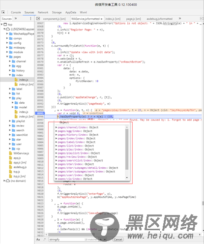Cancel the search bar
The width and height of the screenshot is (204, 244).
[118, 240]
